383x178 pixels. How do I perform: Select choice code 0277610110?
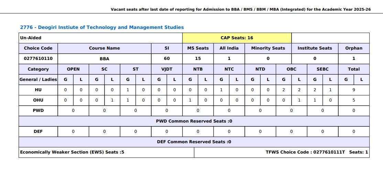[38, 59]
